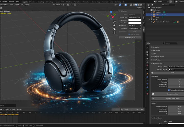Open Animation Scale up dropdown

click(135, 28)
